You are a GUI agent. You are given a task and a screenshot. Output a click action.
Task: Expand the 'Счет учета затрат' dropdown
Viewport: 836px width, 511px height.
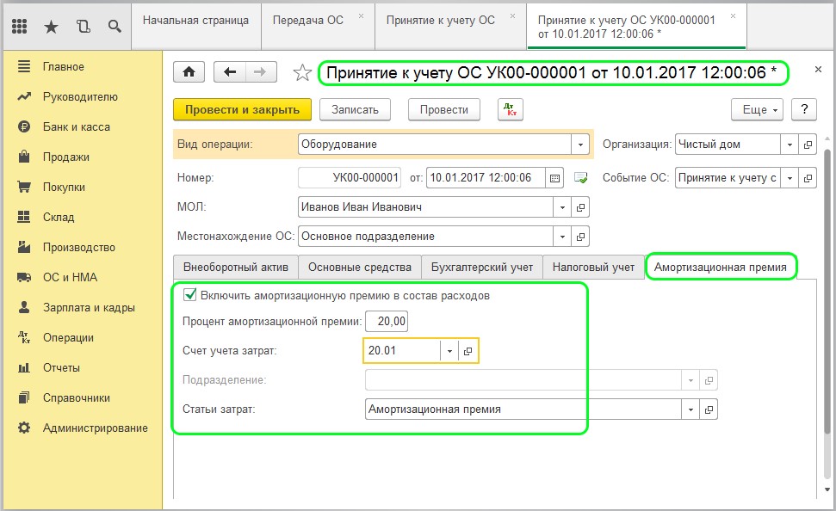449,351
